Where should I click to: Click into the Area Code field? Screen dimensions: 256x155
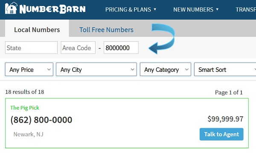(78, 48)
